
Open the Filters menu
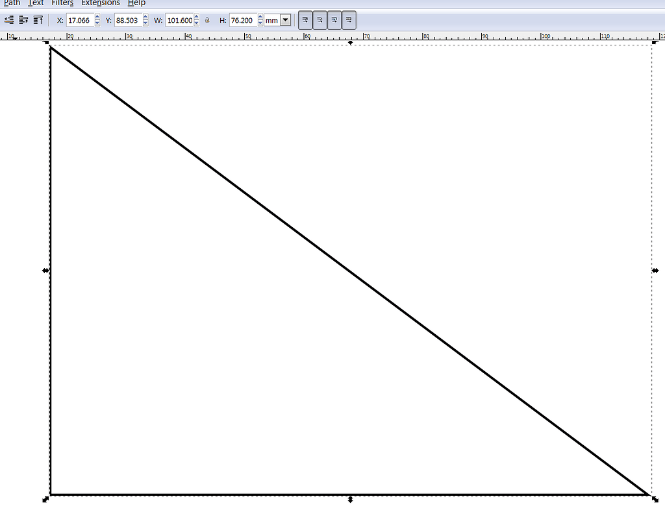pyautogui.click(x=62, y=3)
